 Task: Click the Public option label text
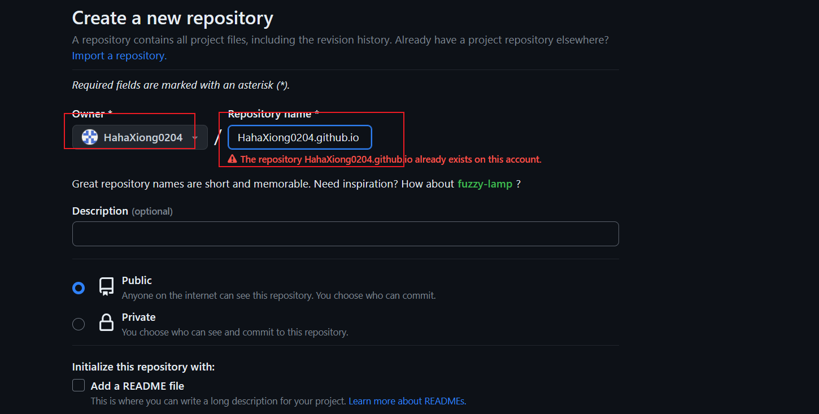(137, 281)
